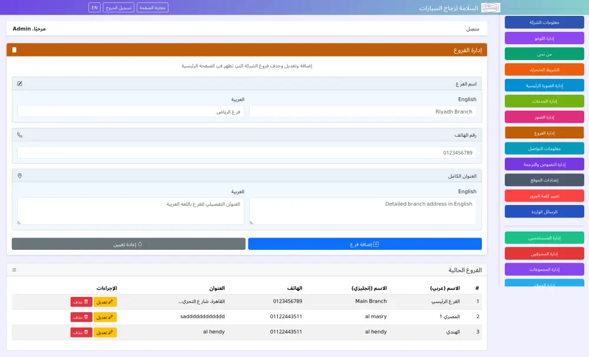This screenshot has height=357, width=589.
Task: Click the الاسم (إنجليزي) column header
Action: coord(369,288)
